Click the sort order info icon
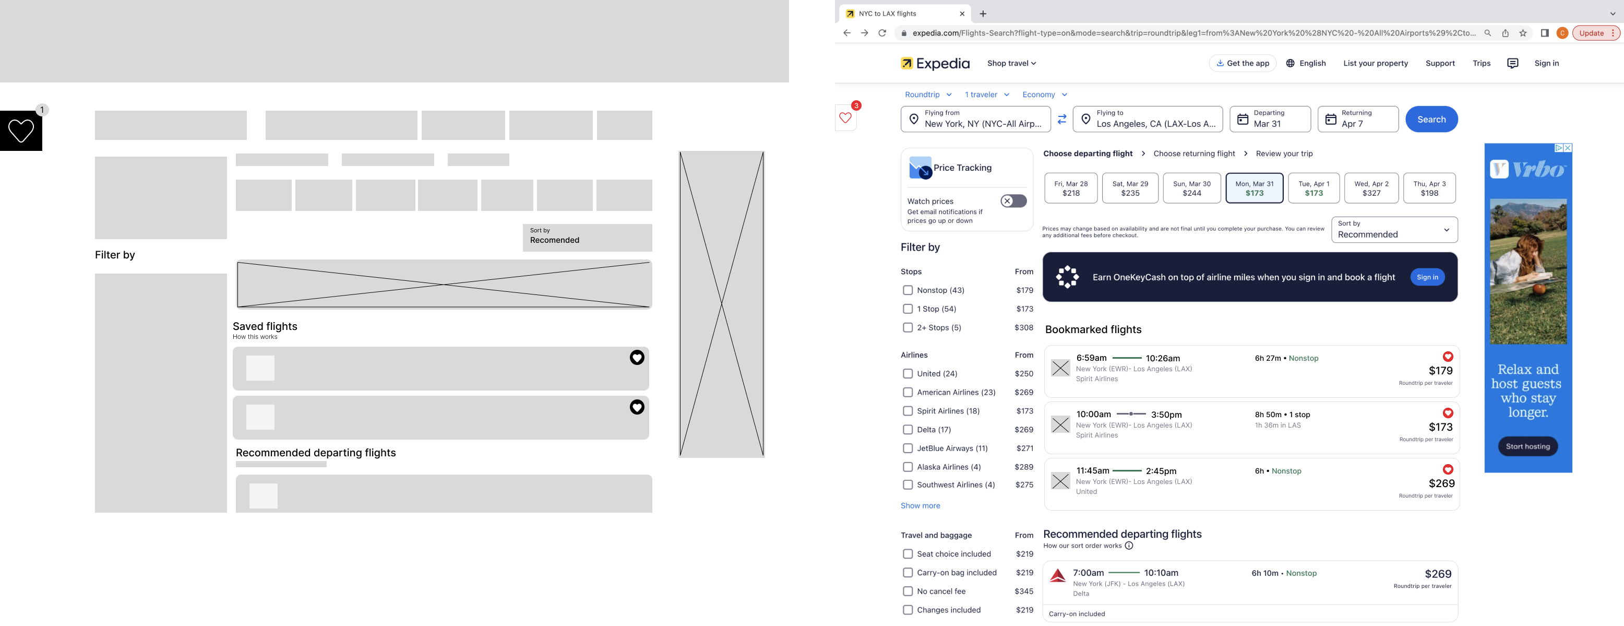The width and height of the screenshot is (1624, 626). pos(1129,546)
